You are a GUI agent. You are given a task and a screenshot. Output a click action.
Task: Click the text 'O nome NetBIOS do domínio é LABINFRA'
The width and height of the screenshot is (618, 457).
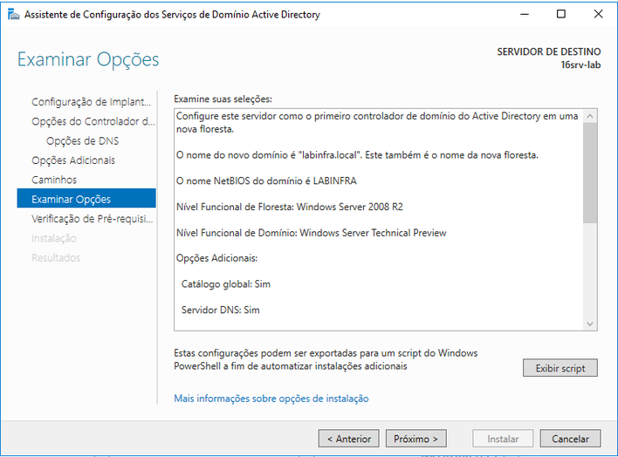[x=266, y=181]
